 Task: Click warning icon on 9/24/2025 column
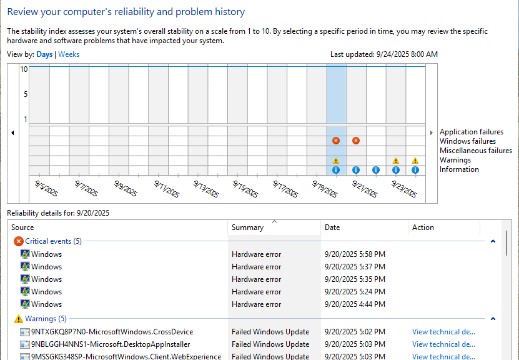(415, 161)
